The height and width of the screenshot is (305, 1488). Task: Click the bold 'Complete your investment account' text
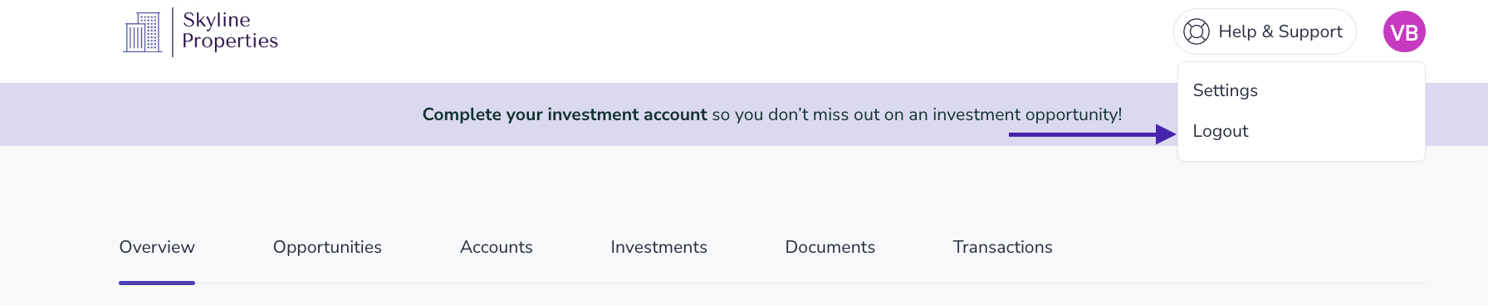(565, 114)
